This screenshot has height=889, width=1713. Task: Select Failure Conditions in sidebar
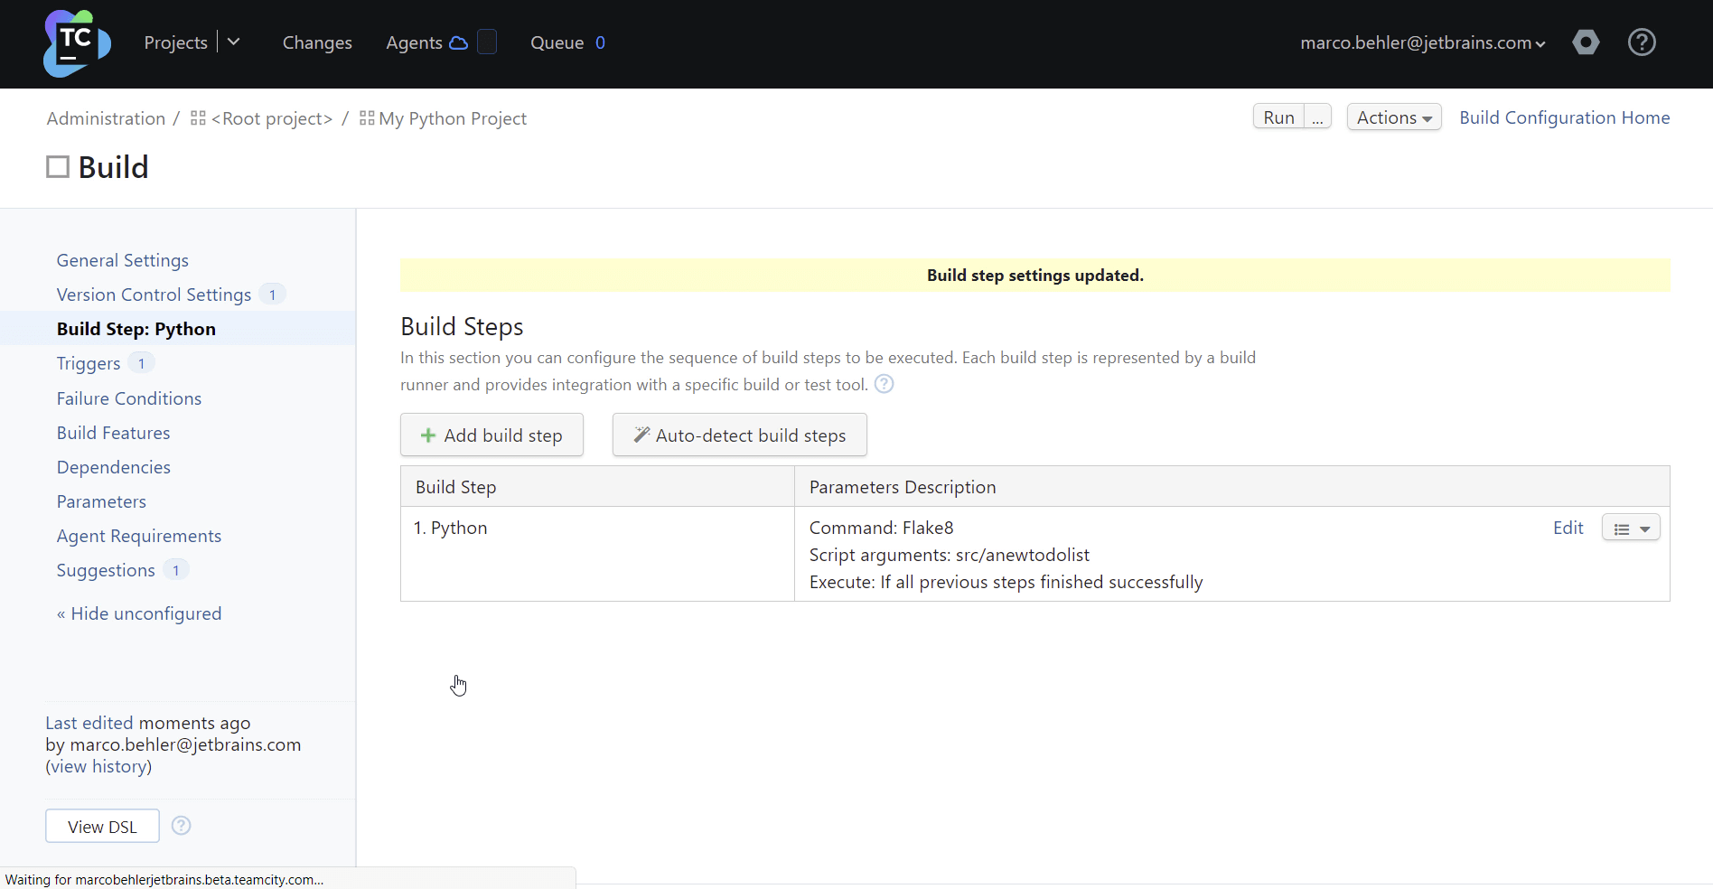click(x=129, y=398)
